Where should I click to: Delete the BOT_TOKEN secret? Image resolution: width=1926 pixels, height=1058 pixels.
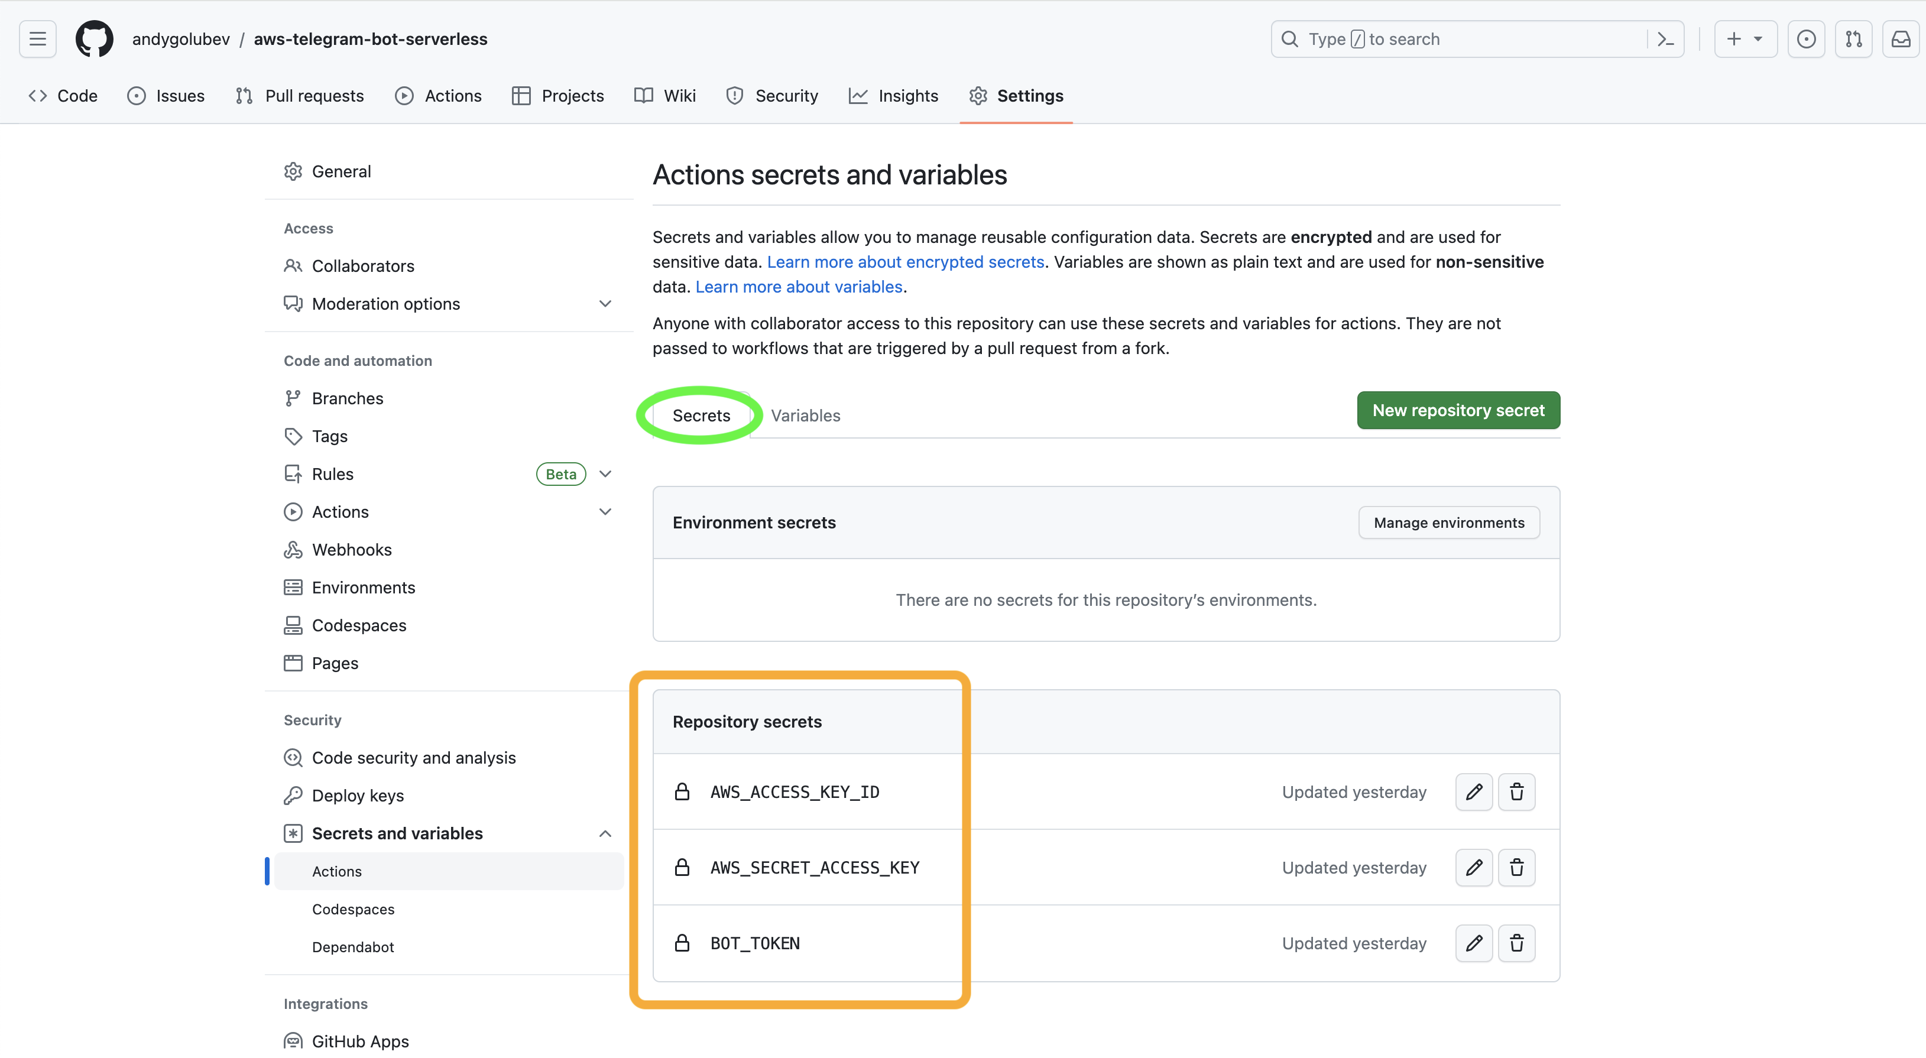[x=1516, y=943]
